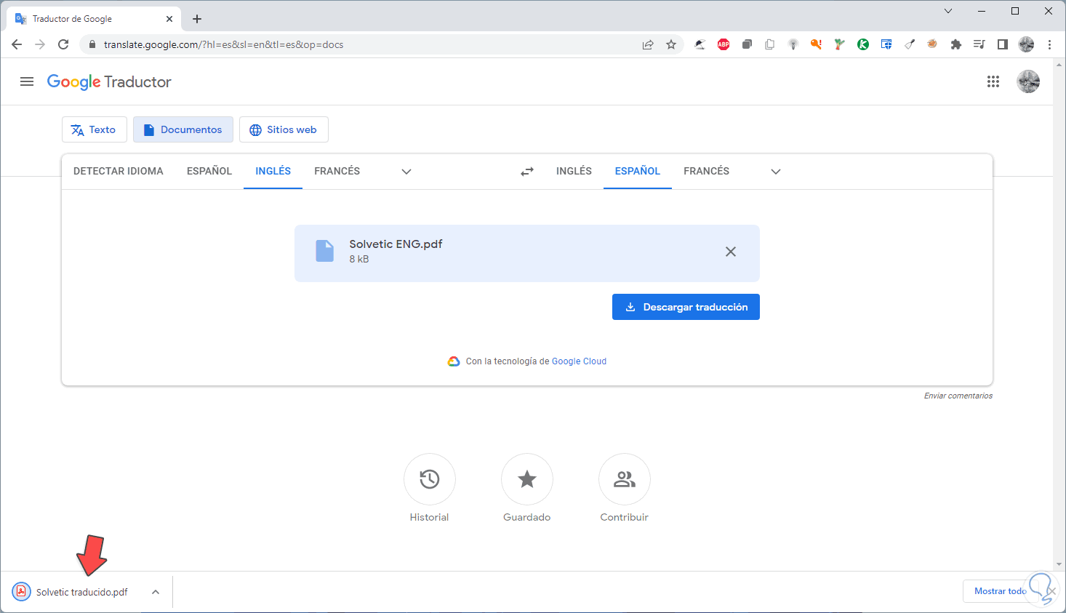Swap source and target languages
This screenshot has width=1066, height=613.
click(527, 172)
